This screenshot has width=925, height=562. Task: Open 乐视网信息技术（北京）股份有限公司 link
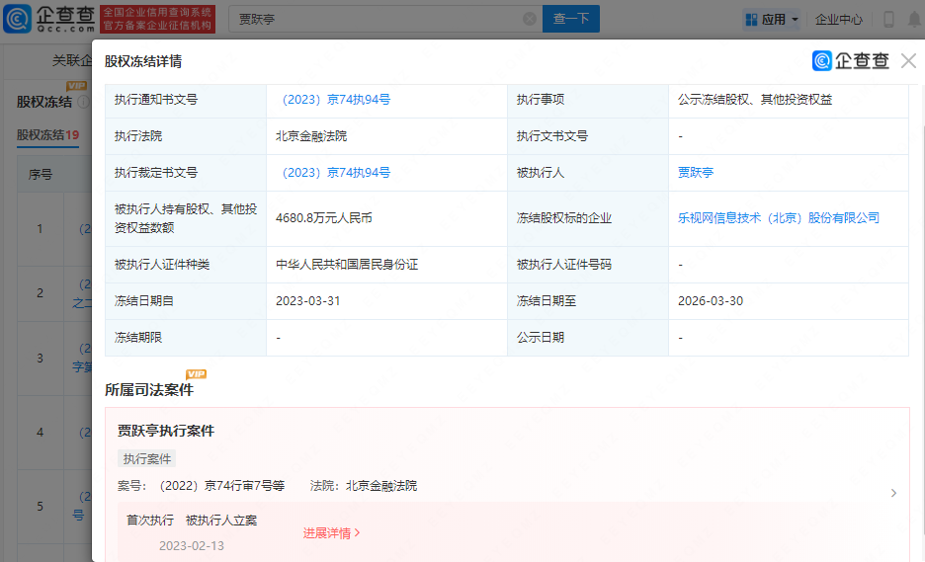[x=778, y=218]
